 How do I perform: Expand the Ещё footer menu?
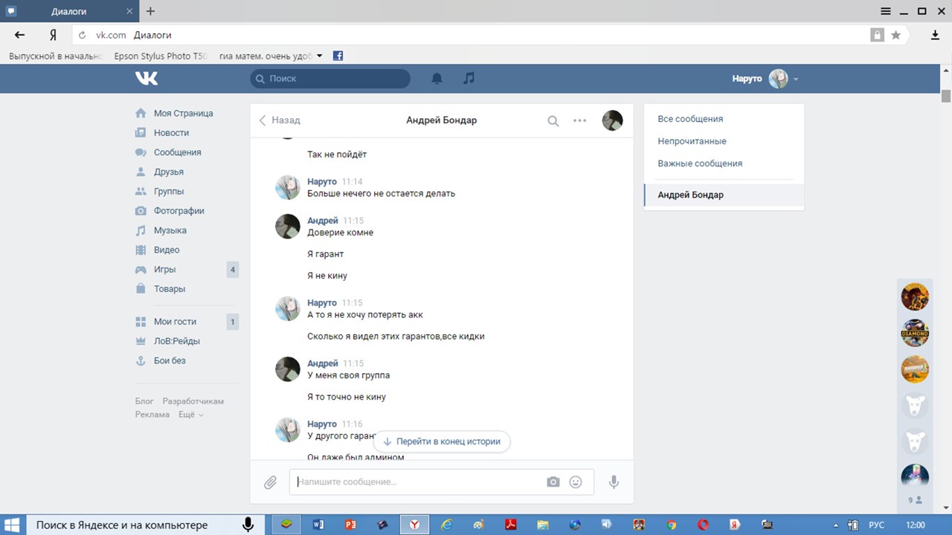[190, 415]
